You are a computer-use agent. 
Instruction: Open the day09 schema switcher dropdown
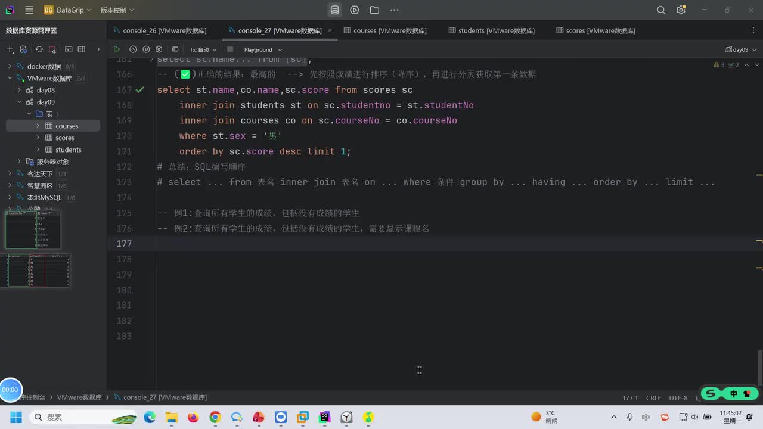[741, 49]
